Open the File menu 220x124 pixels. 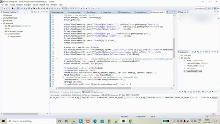click(x=2, y=5)
